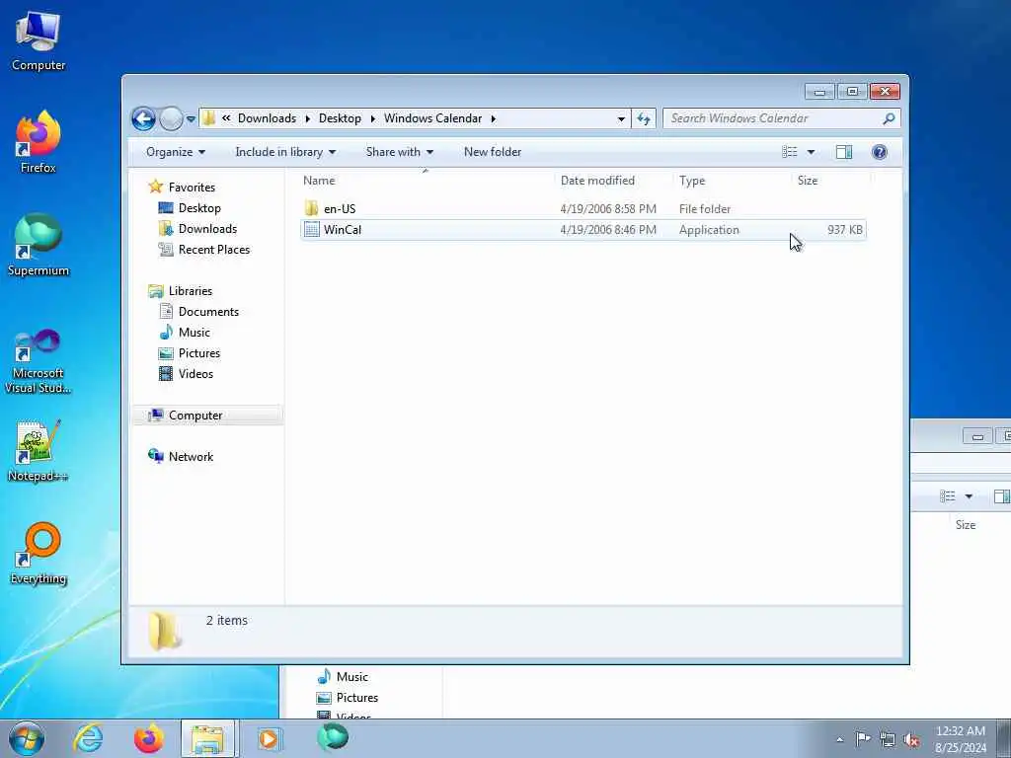Click the Change your view icon

click(790, 152)
